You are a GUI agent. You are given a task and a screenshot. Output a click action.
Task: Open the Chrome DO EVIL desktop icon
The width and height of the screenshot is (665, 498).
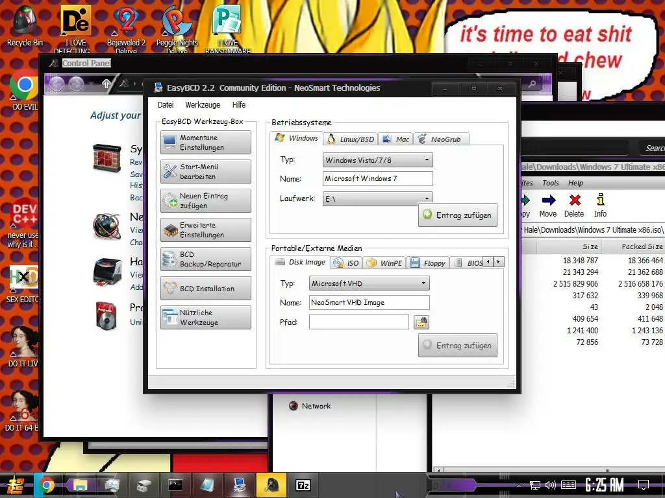click(25, 89)
